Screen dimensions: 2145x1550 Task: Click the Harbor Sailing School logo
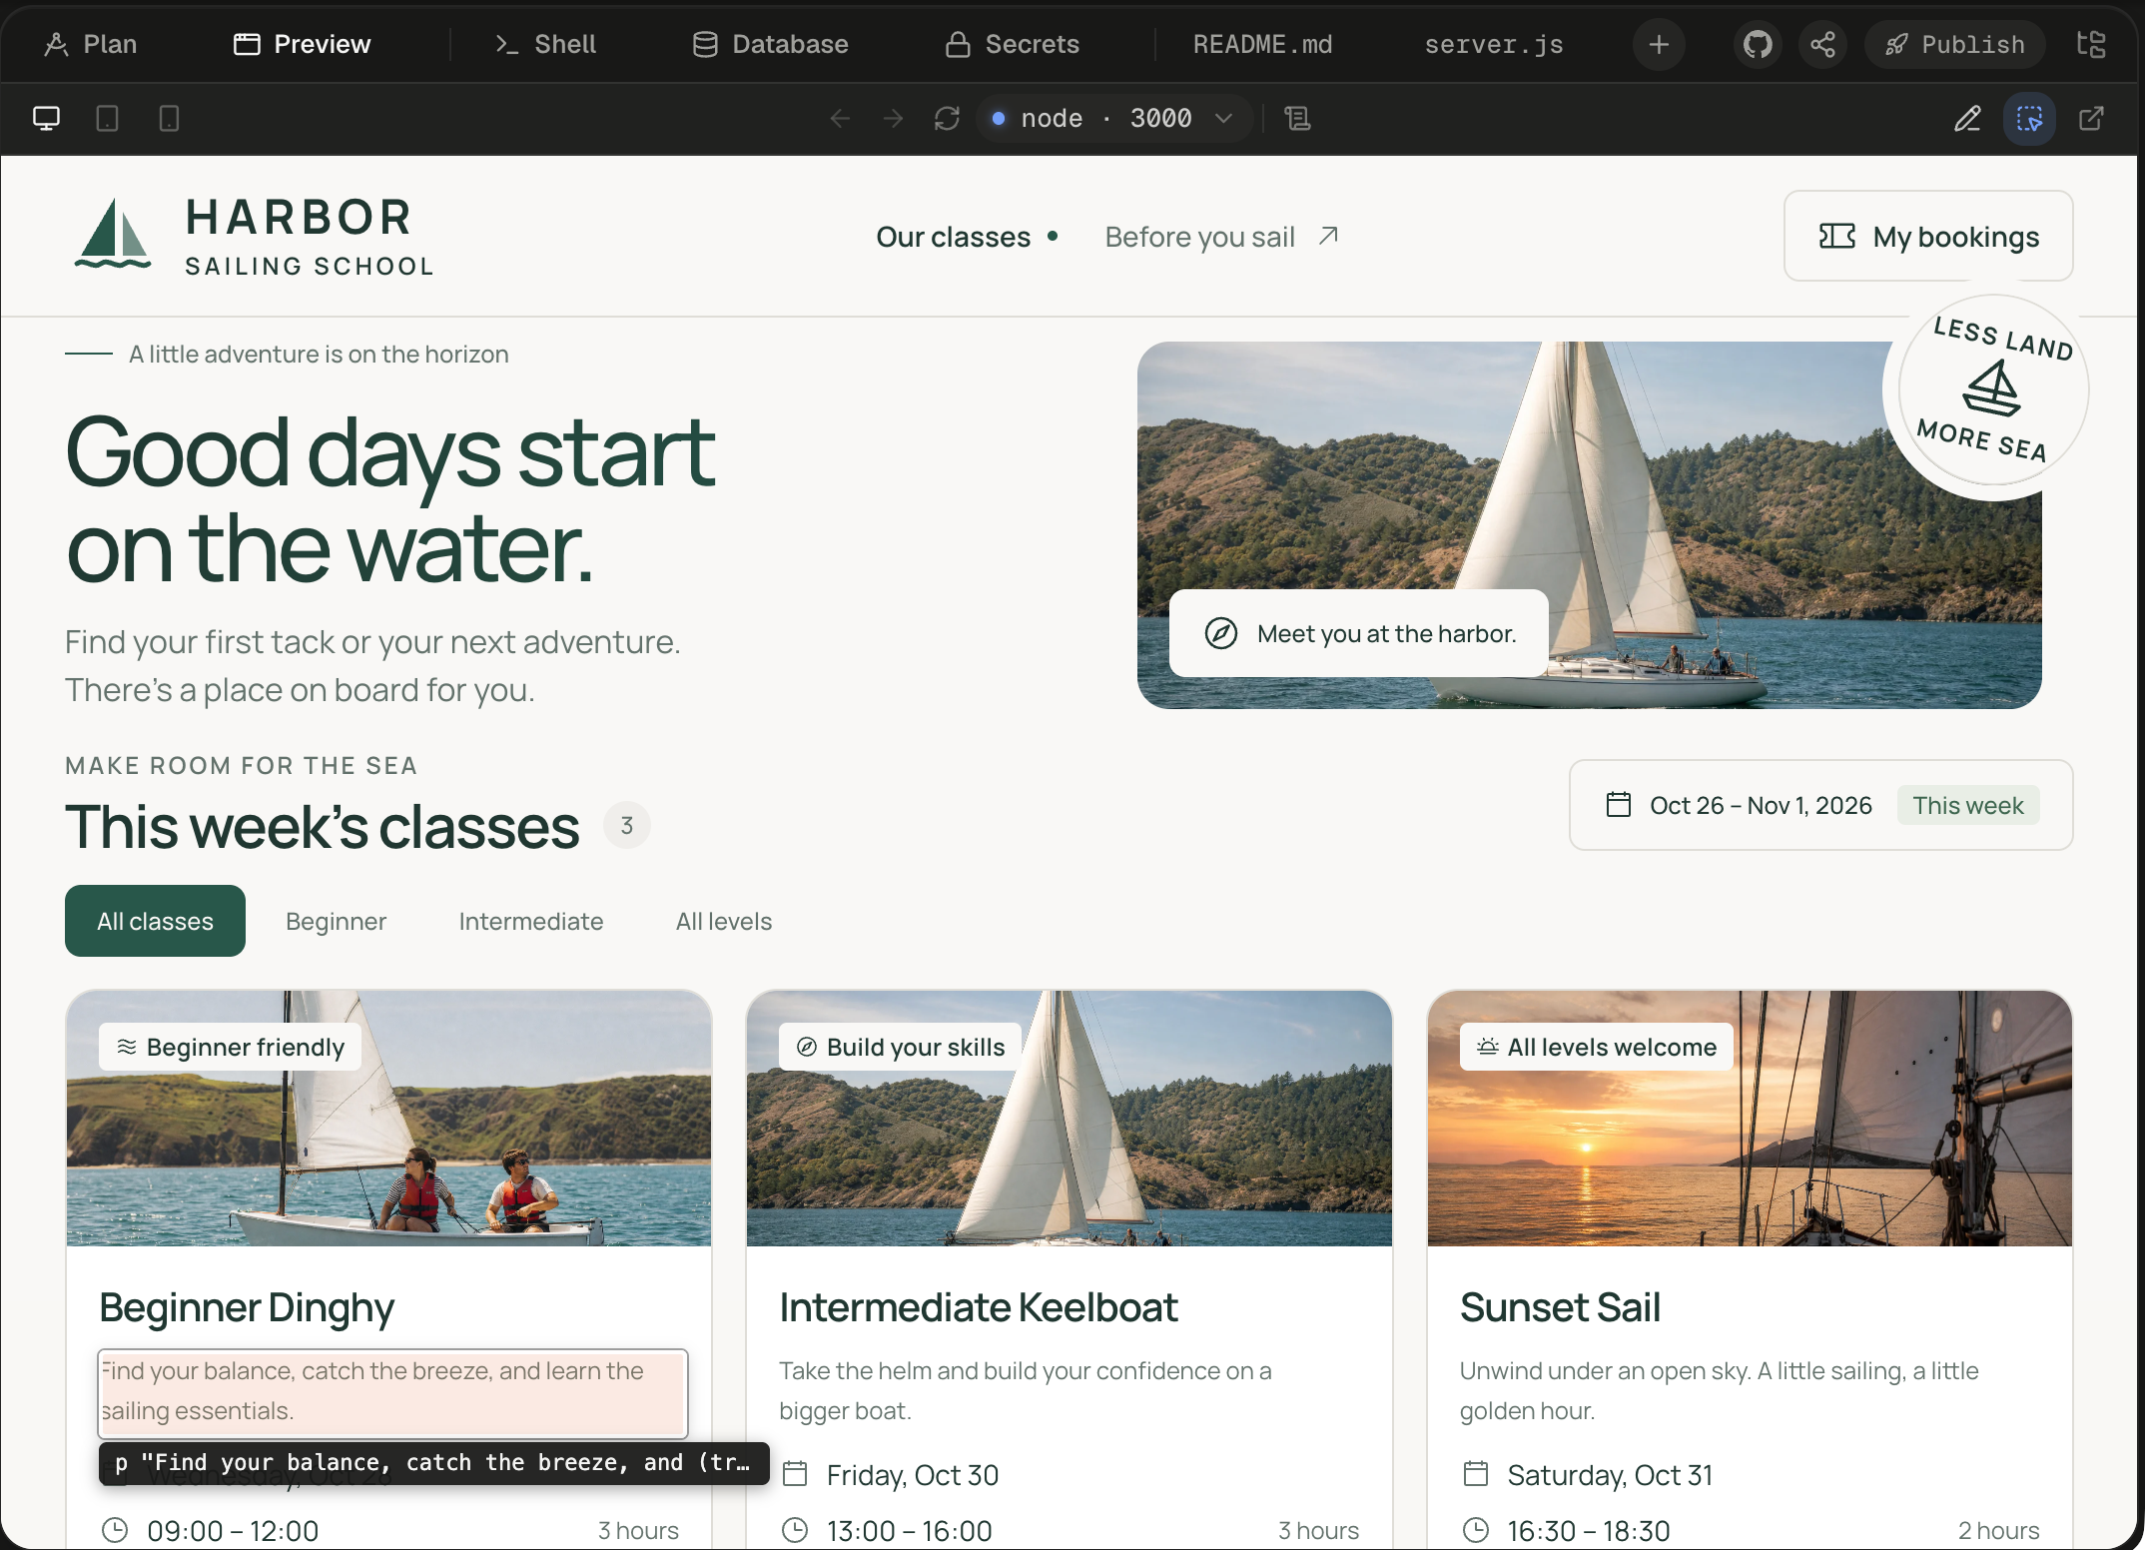tap(254, 236)
